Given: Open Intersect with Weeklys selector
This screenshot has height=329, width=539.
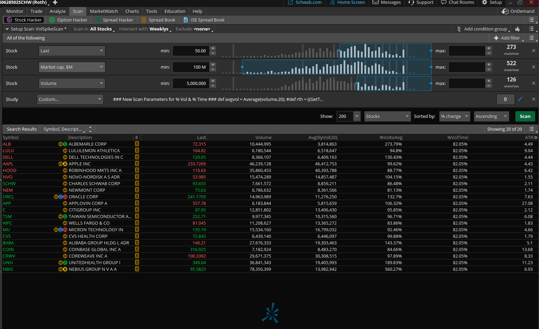Looking at the screenshot, I should 145,29.
